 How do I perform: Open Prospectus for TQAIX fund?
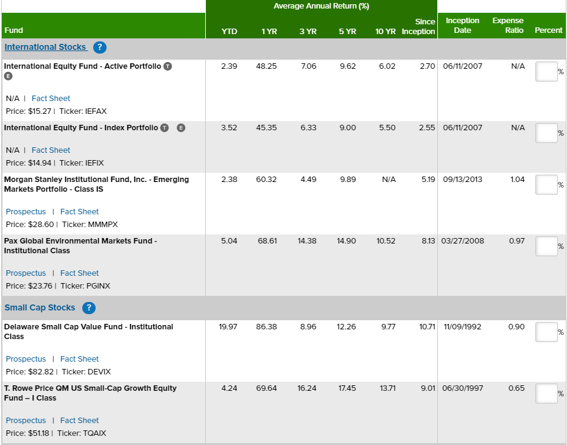tap(26, 421)
